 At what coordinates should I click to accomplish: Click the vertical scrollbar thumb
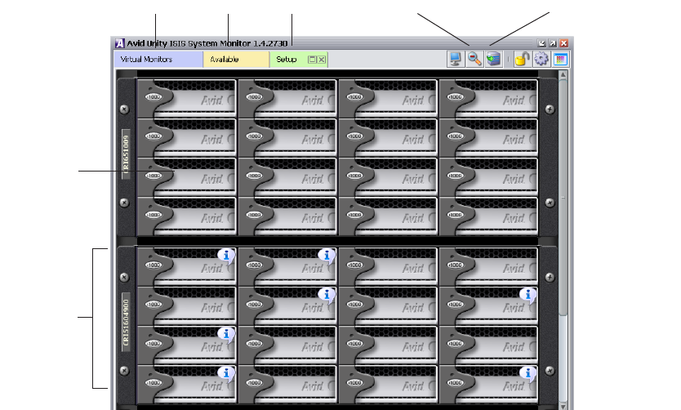point(563,198)
